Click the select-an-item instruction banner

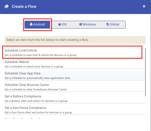(x=75, y=40)
